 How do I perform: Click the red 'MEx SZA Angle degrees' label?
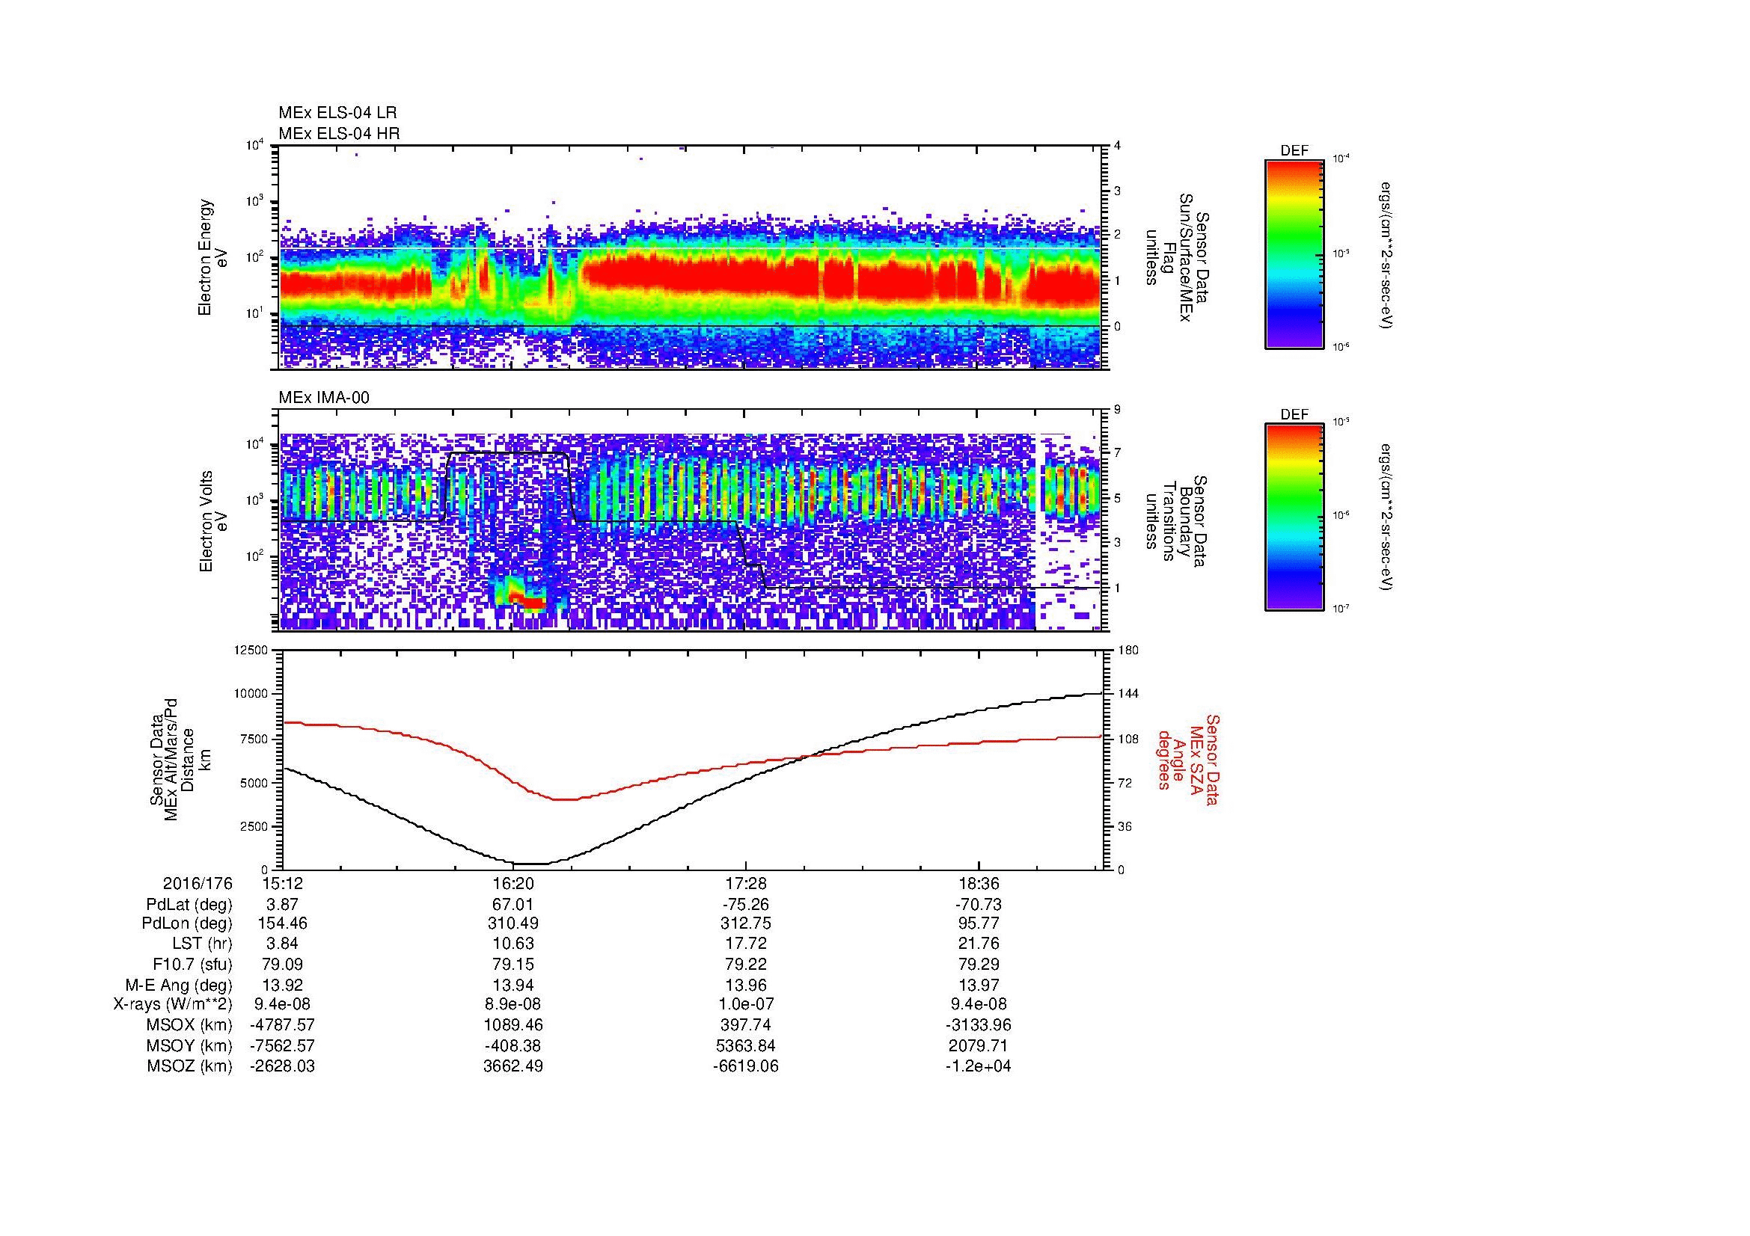tap(1187, 759)
